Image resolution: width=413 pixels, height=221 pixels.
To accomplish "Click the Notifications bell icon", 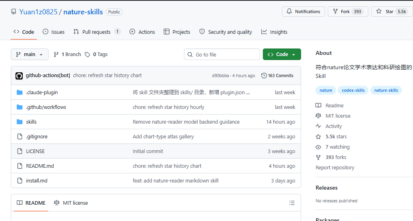I will [x=289, y=11].
